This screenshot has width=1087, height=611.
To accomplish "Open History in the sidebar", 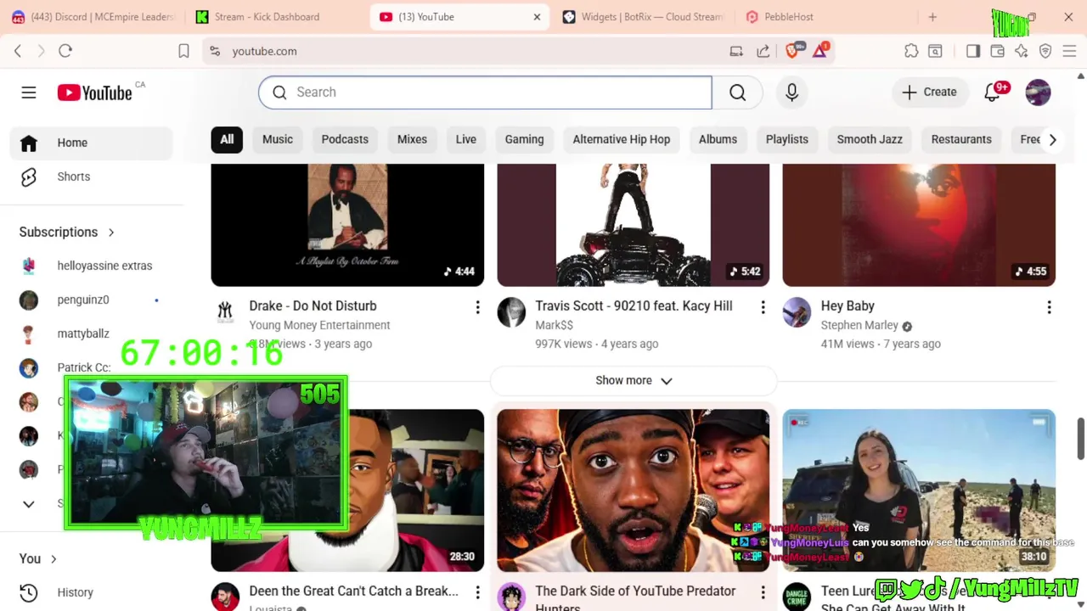I will point(92,592).
